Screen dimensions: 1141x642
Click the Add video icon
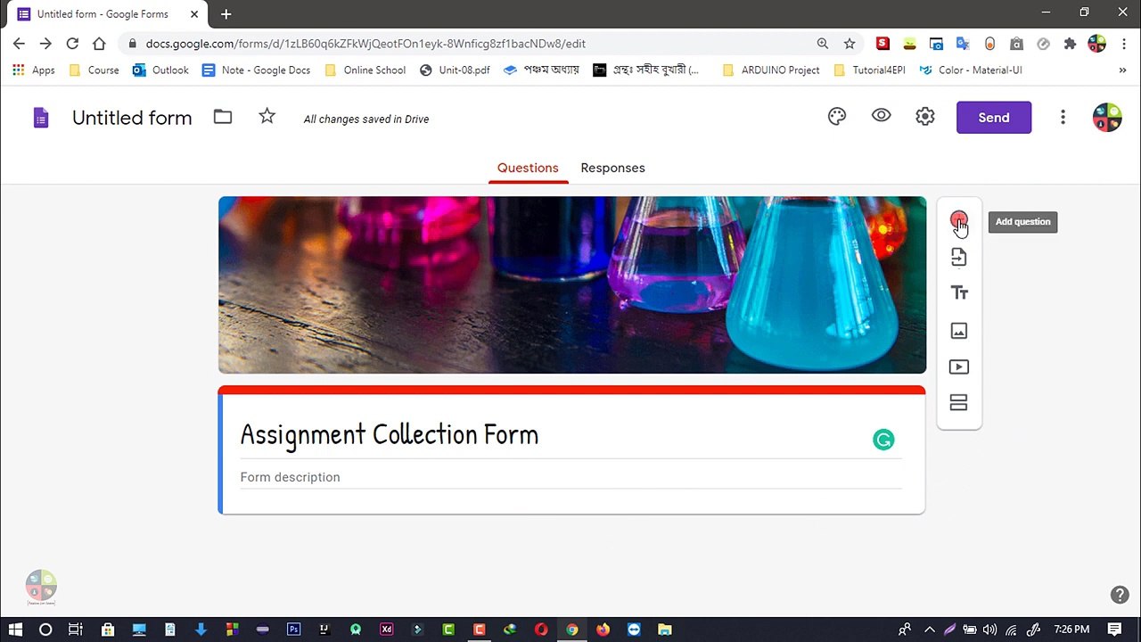point(958,366)
